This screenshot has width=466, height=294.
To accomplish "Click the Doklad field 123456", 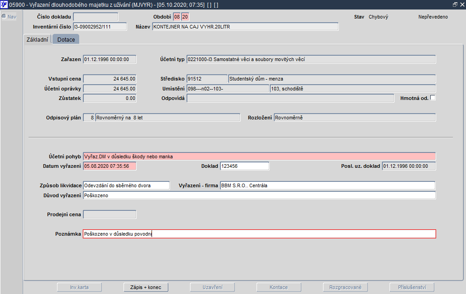I will 245,166.
